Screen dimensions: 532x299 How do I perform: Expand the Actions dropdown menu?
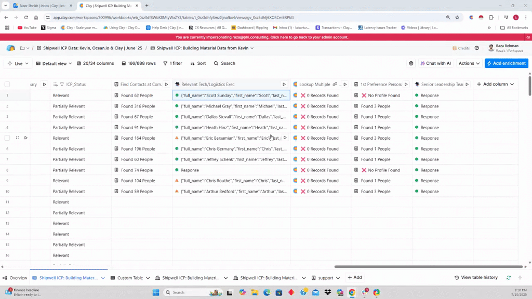click(x=469, y=63)
